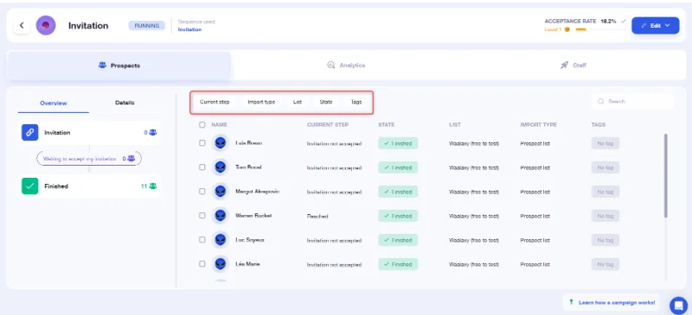692x315 pixels.
Task: Click the alien avatar of Léa Marie
Action: pyautogui.click(x=221, y=264)
